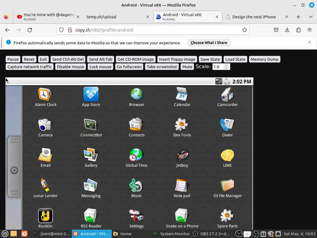Select the Android - Virtual x86 tab
317x238 pixels.
188,17
